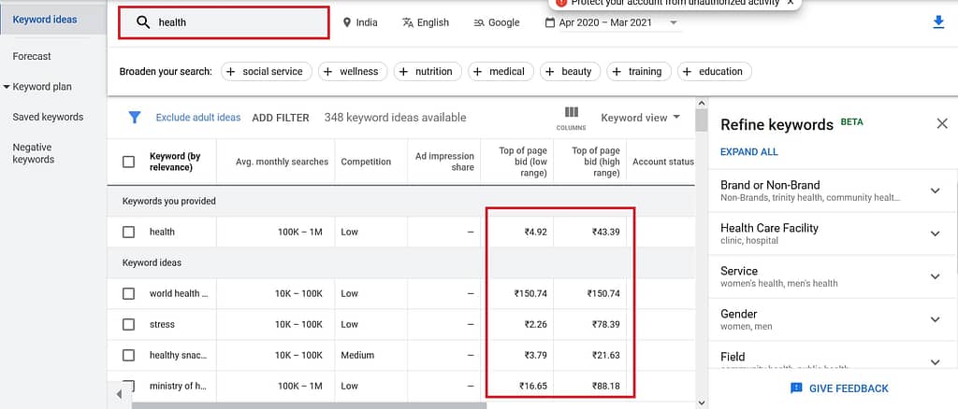
Task: Open Negative keywords in the sidebar
Action: pos(34,153)
